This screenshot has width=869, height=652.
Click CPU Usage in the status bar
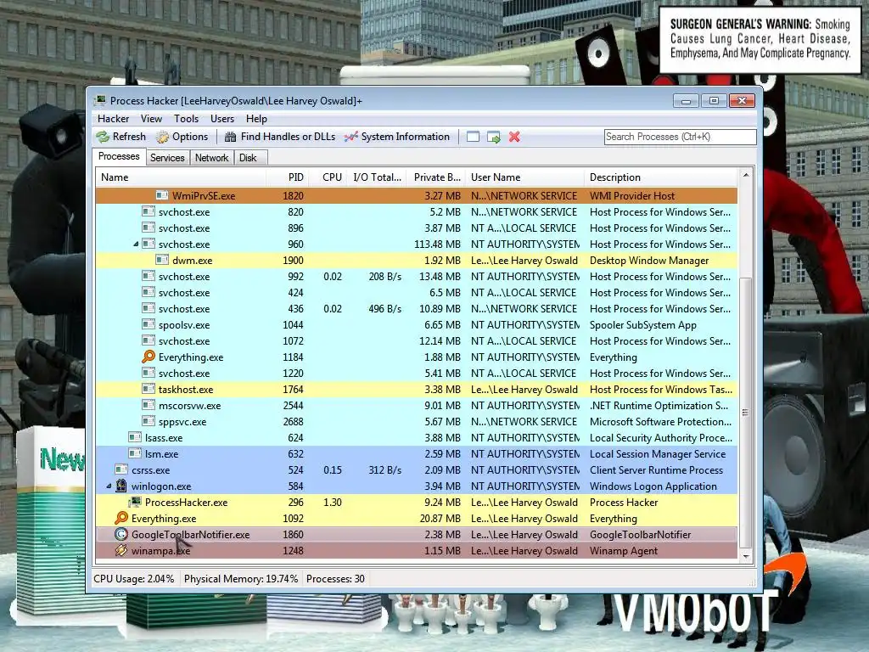coord(133,579)
